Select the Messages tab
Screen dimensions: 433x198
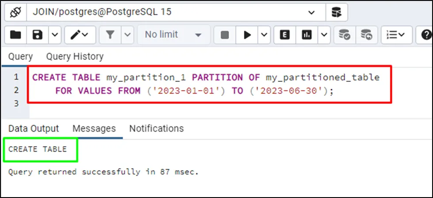tap(94, 129)
